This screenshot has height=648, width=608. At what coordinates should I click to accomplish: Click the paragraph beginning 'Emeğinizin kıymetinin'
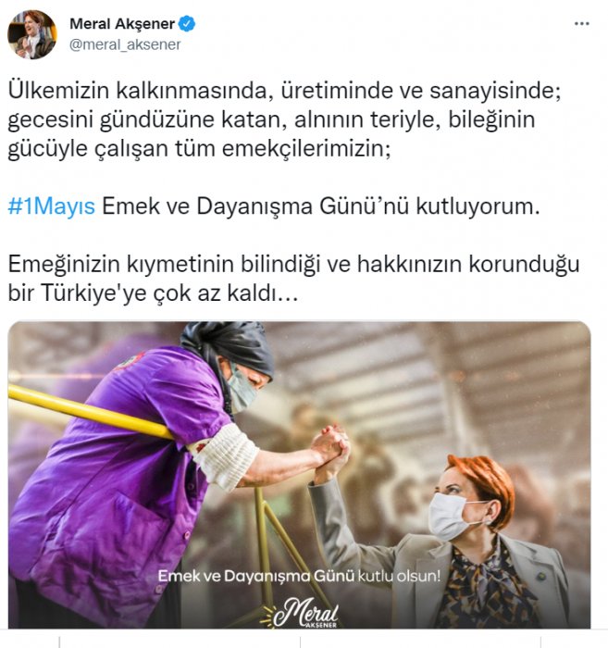[x=293, y=278]
